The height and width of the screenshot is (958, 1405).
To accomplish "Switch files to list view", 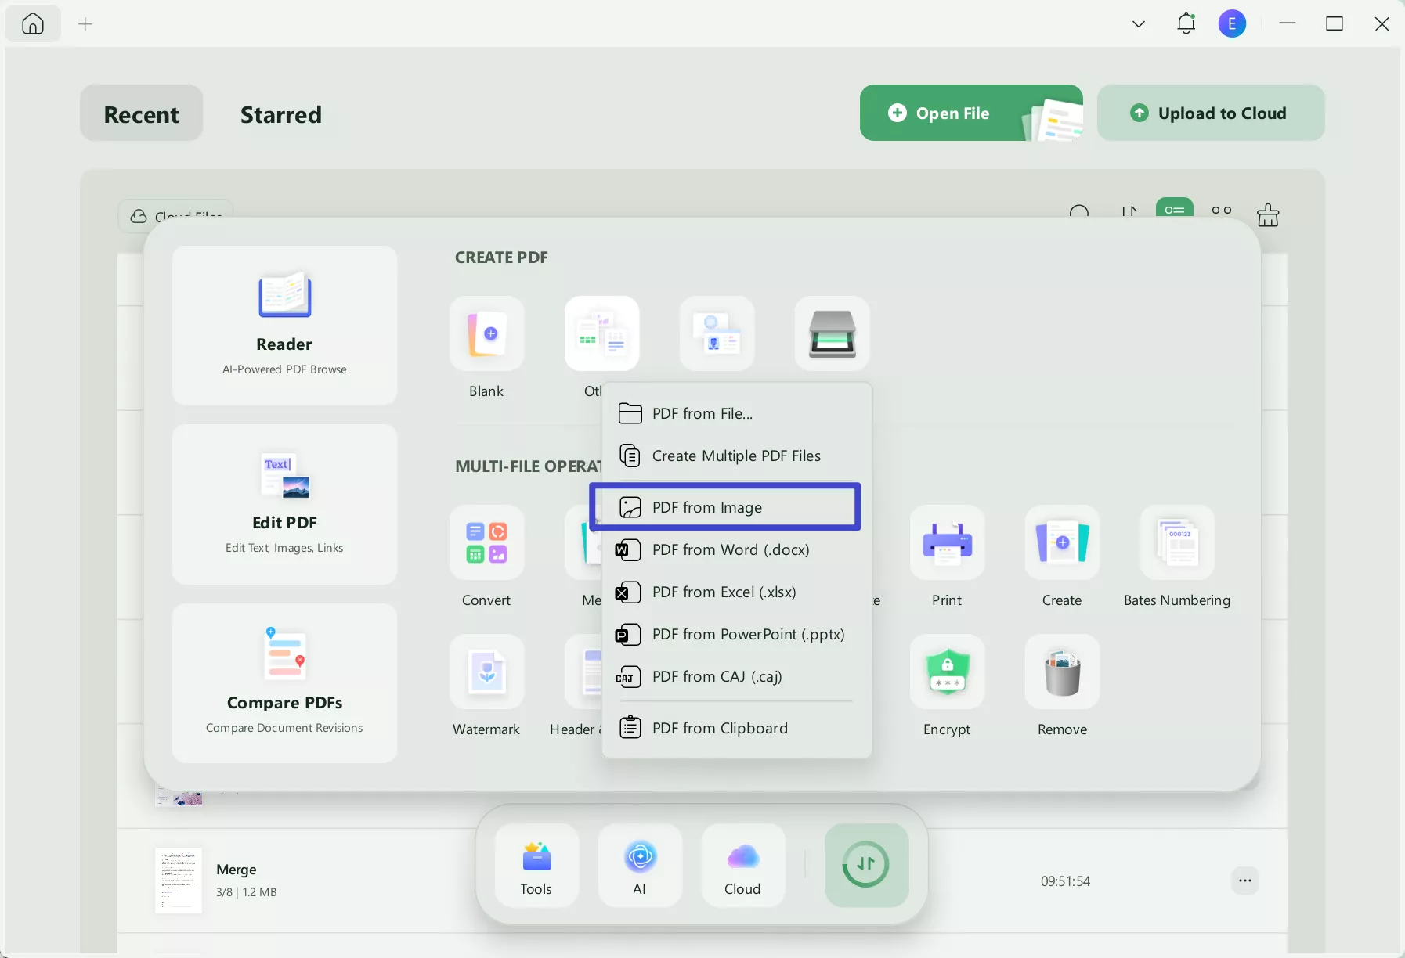I will (x=1175, y=211).
